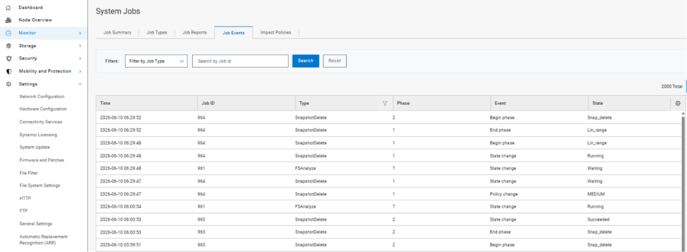Click the "MEDIUM" state cell
The height and width of the screenshot is (252, 687).
pyautogui.click(x=596, y=194)
